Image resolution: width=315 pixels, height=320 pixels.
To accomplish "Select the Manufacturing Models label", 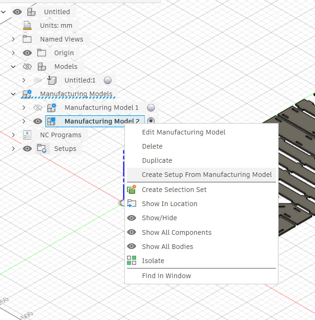I will (76, 94).
